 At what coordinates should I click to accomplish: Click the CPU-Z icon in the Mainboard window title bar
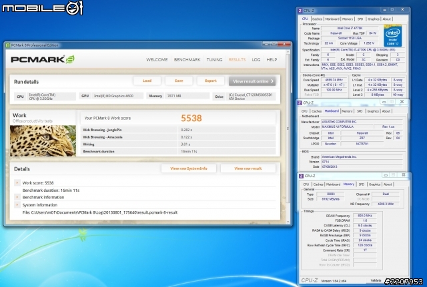300,103
